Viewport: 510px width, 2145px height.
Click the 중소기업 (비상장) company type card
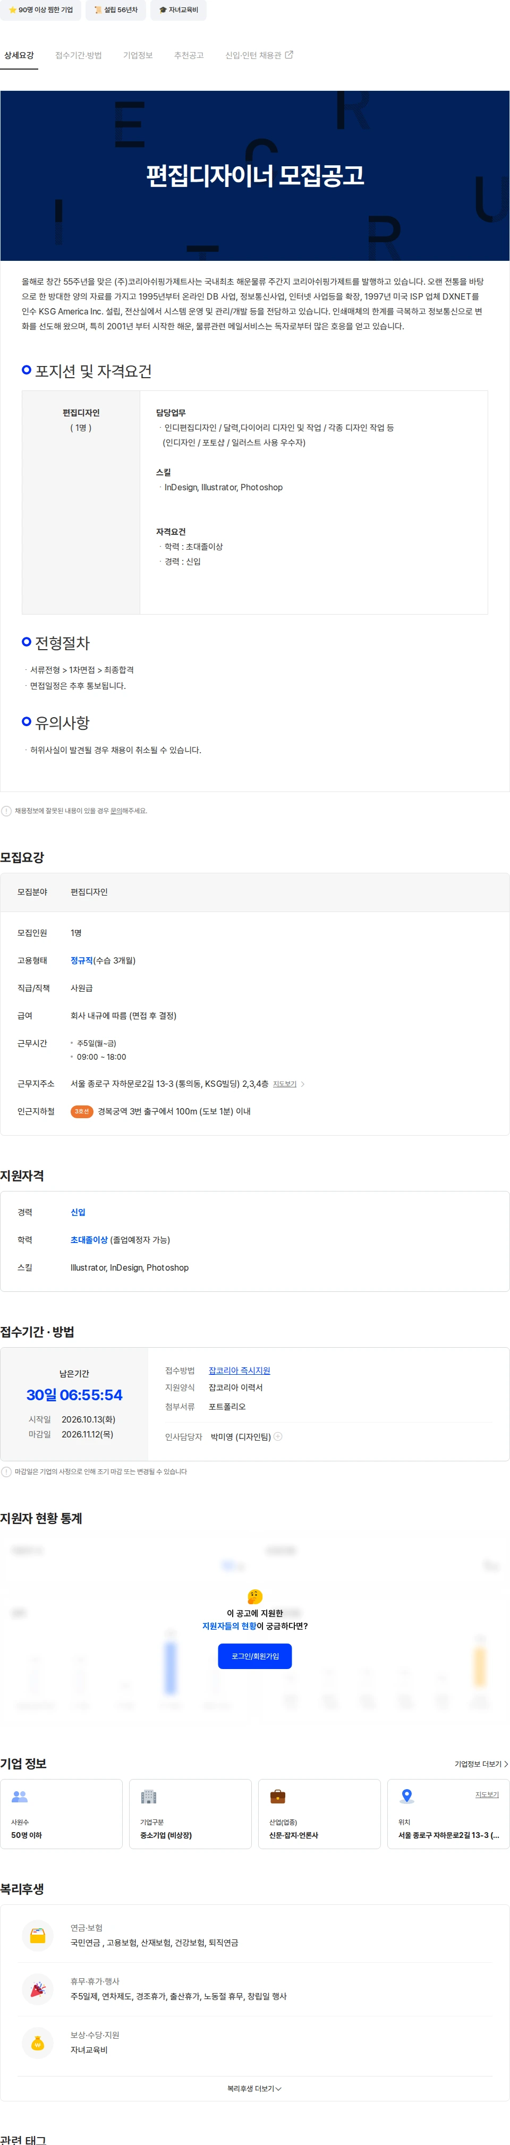tap(190, 1815)
